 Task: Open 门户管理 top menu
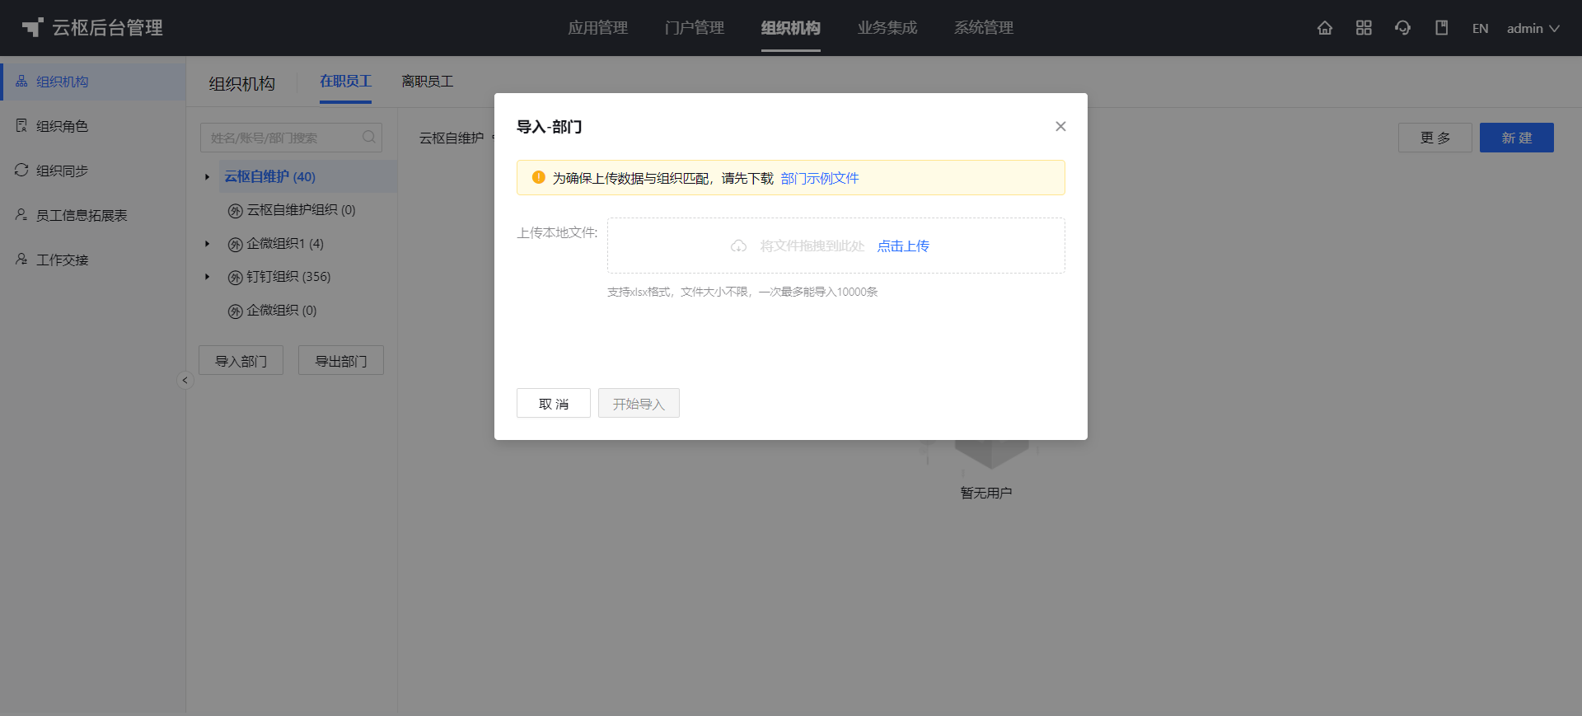[x=695, y=28]
